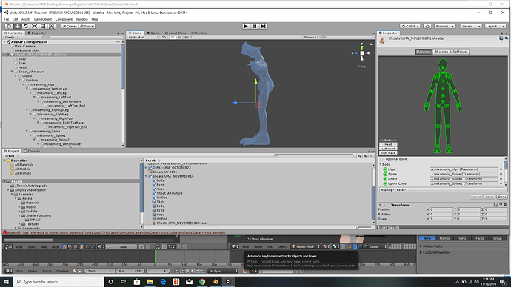The height and width of the screenshot is (287, 511).
Task: Click the Apply button in Inspector
Action: click(x=490, y=197)
